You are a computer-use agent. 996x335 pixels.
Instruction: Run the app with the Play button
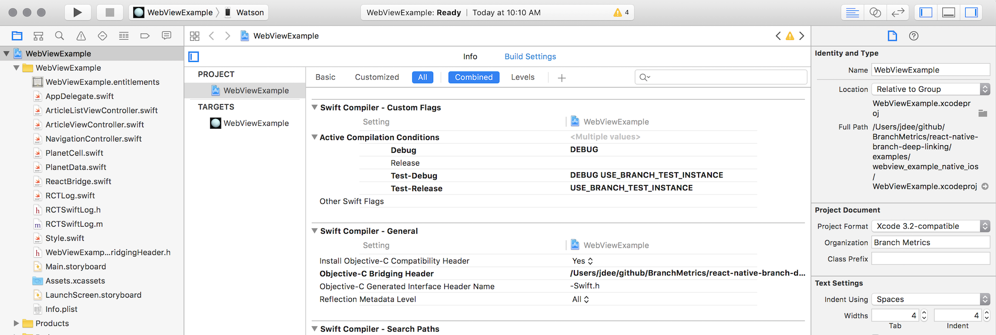point(77,12)
